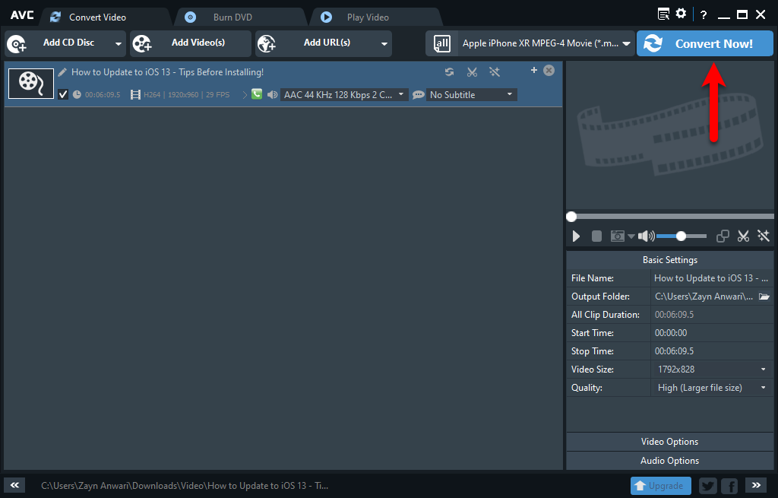The width and height of the screenshot is (778, 498).
Task: Click the pop-out preview window icon
Action: pos(723,236)
